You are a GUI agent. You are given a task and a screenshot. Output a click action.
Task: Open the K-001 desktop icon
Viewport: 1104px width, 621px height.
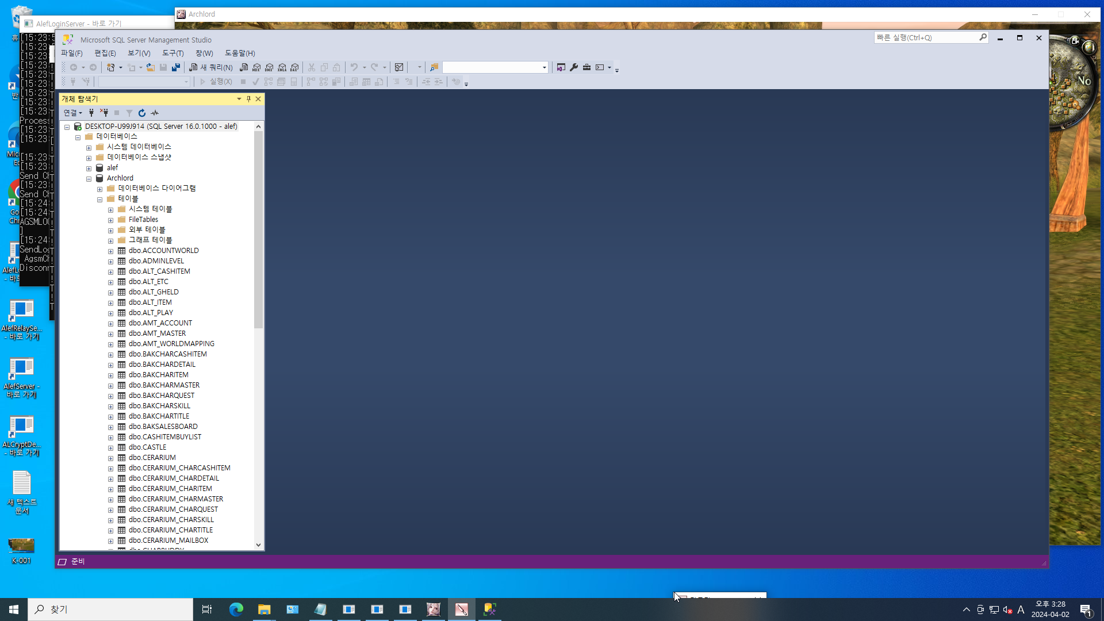(x=21, y=550)
